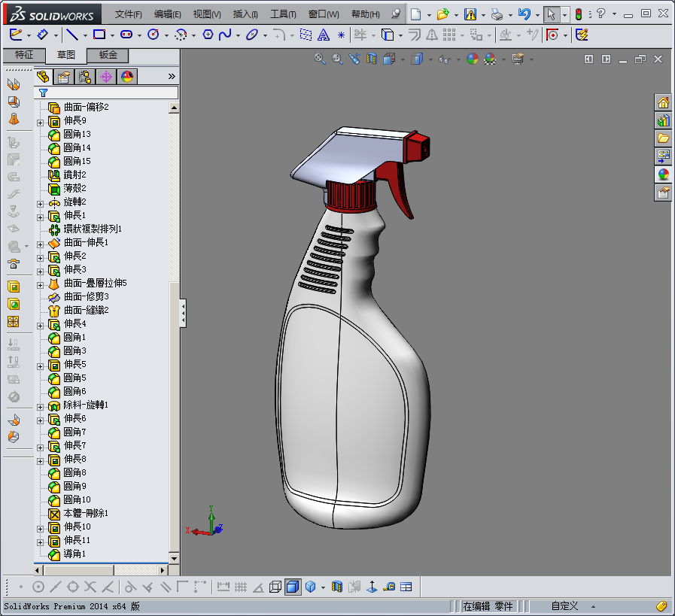
Task: Click the feature tree filter input field
Action: (x=114, y=93)
